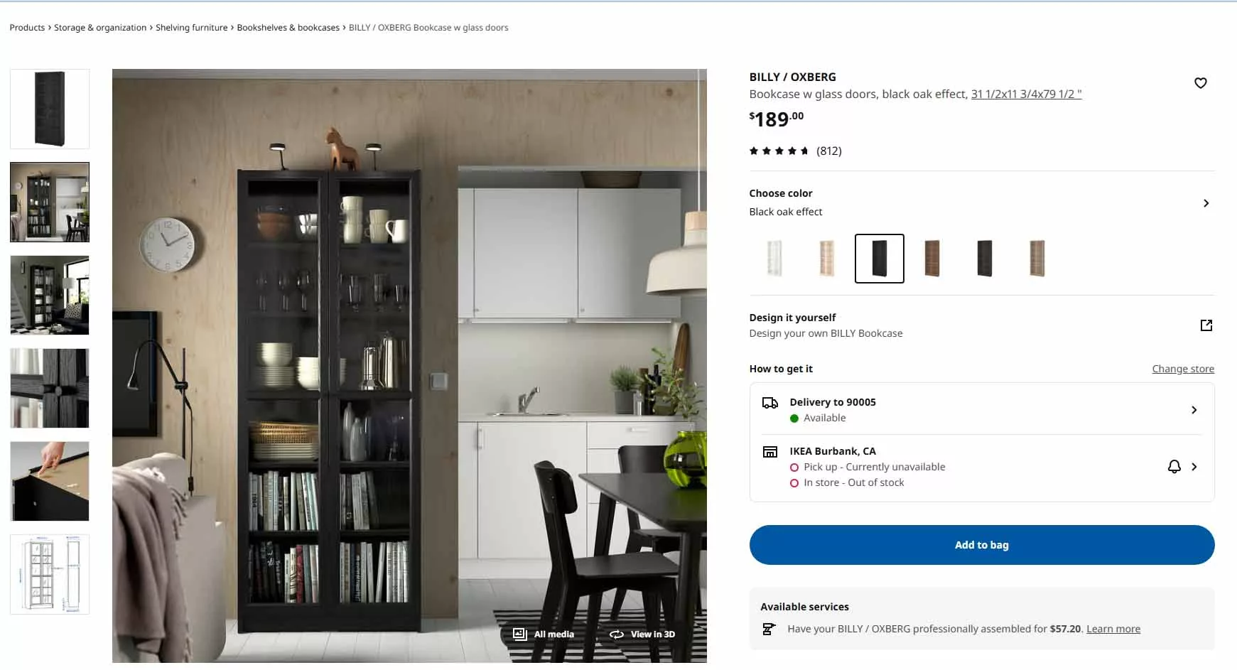
Task: Click the assembly service tool icon
Action: click(x=768, y=629)
